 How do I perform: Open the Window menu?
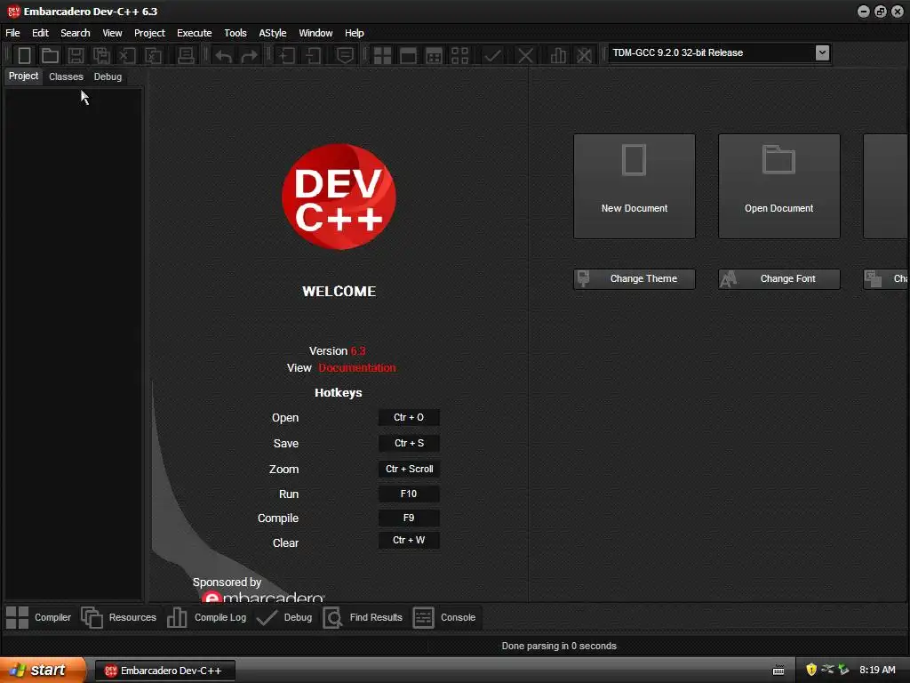tap(315, 33)
